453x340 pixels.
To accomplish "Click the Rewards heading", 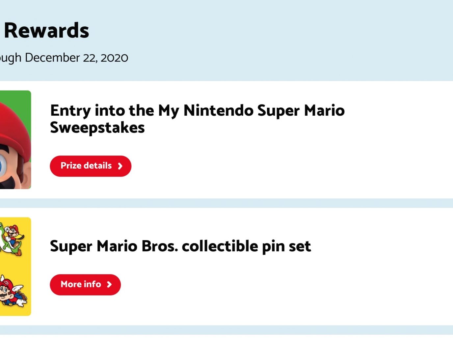I will pyautogui.click(x=46, y=30).
